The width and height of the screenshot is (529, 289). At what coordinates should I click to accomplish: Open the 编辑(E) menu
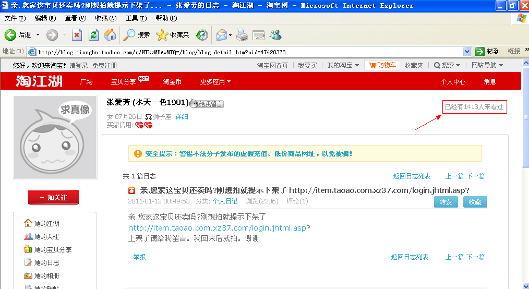pos(45,18)
